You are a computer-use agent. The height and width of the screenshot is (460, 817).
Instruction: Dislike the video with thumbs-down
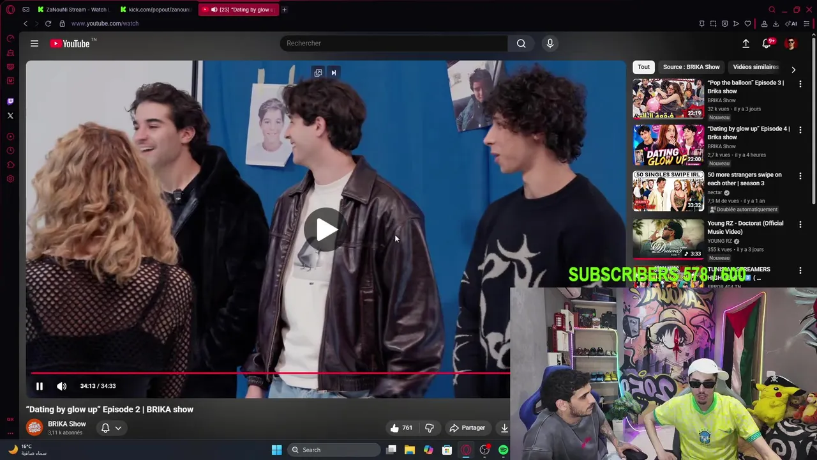430,428
